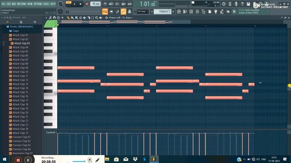Select the Attack Clap 12 sample
Image resolution: width=291 pixels, height=163 pixels.
point(20,80)
